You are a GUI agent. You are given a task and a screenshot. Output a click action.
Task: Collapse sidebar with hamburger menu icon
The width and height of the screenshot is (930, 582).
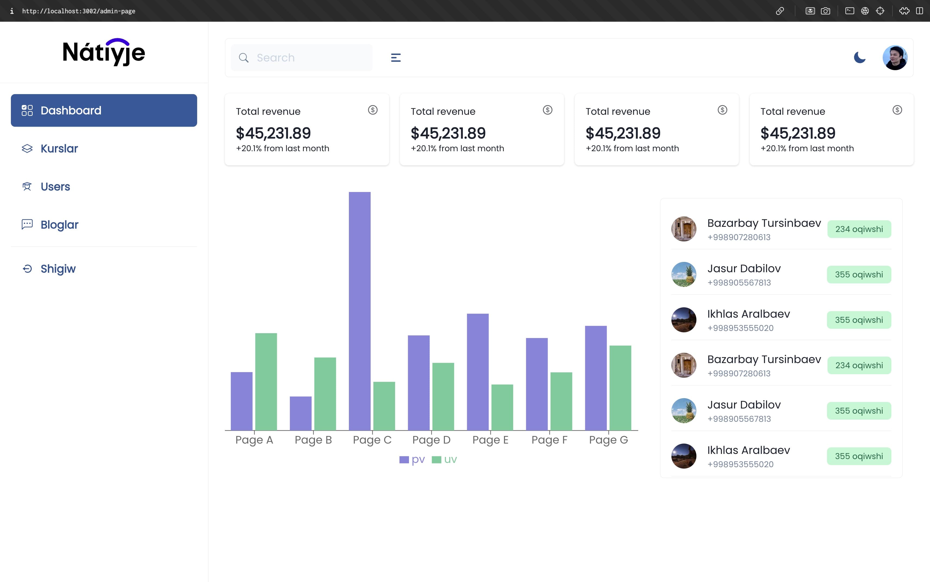pos(396,58)
